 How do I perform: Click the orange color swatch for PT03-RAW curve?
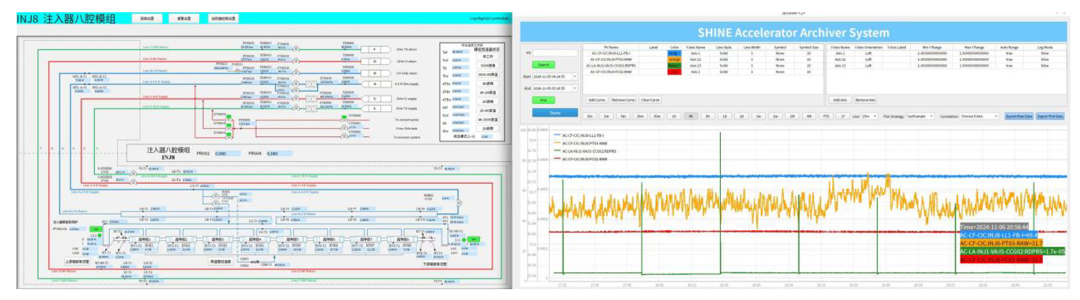click(x=674, y=59)
